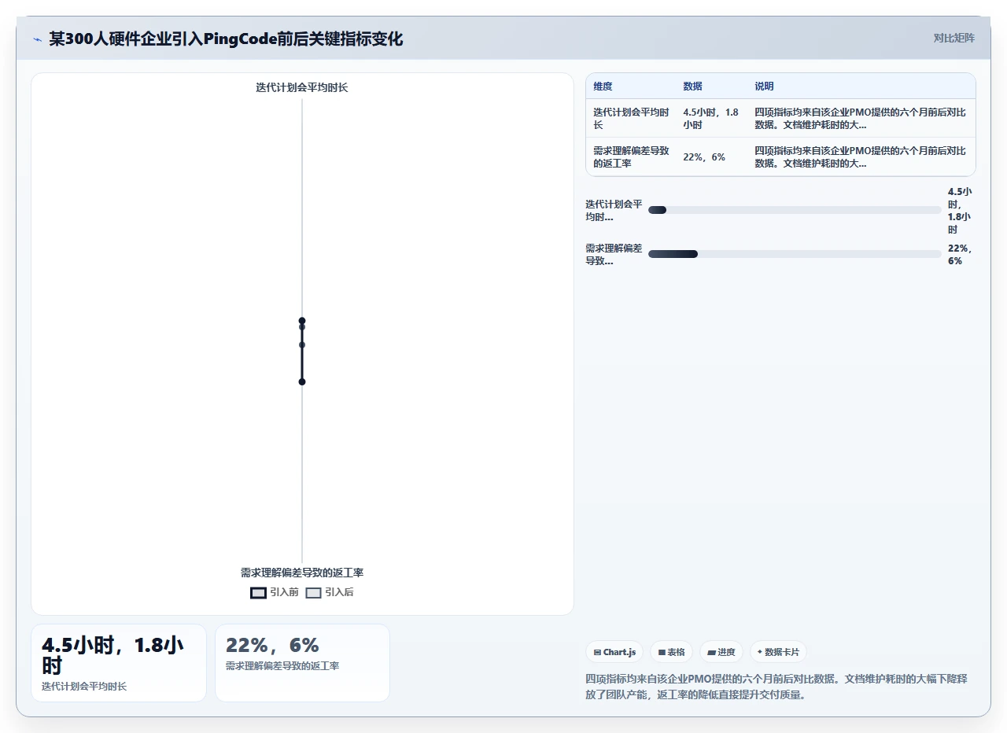Viewport: 1007px width, 733px height.
Task: Click the lightning icon beside the page title
Action: pyautogui.click(x=37, y=39)
